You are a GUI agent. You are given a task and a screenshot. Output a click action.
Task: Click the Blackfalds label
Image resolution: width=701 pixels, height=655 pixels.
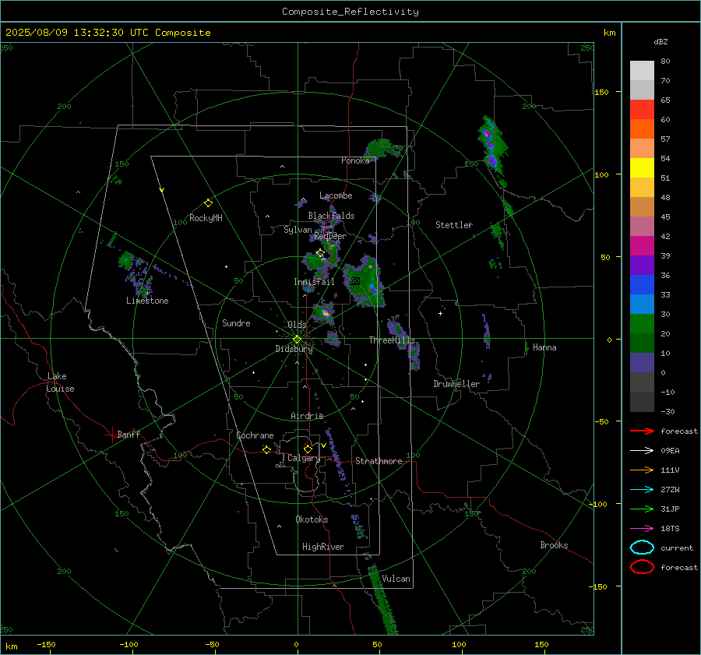[331, 216]
